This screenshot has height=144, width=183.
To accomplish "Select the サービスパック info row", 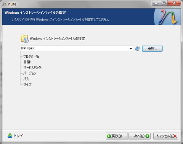I will point(32,68).
